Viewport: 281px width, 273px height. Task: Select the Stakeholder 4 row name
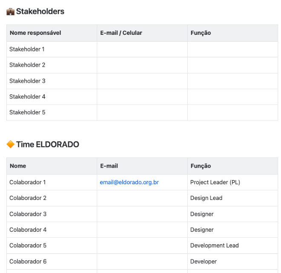pos(27,97)
